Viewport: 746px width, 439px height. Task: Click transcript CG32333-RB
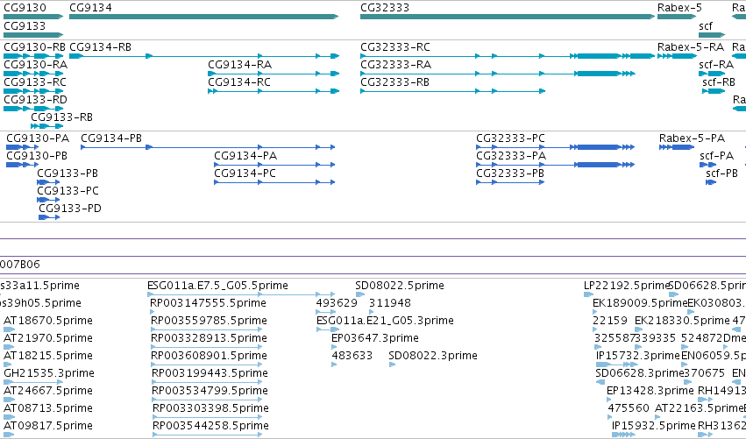point(394,82)
